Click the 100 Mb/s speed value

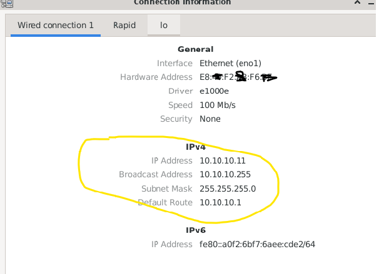[218, 105]
